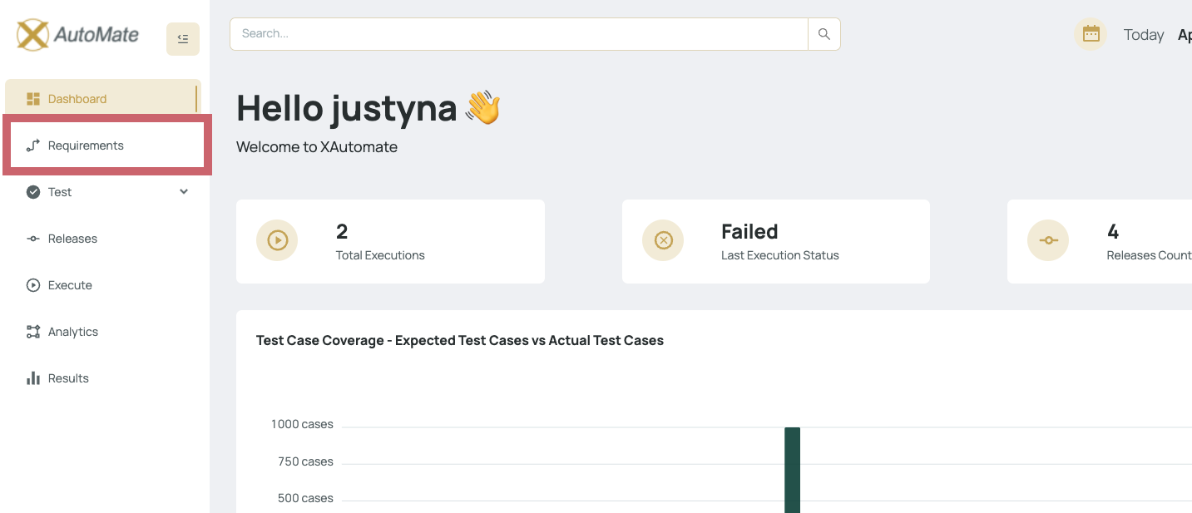The height and width of the screenshot is (513, 1192).
Task: Open the Last Execution Status card
Action: 775,241
